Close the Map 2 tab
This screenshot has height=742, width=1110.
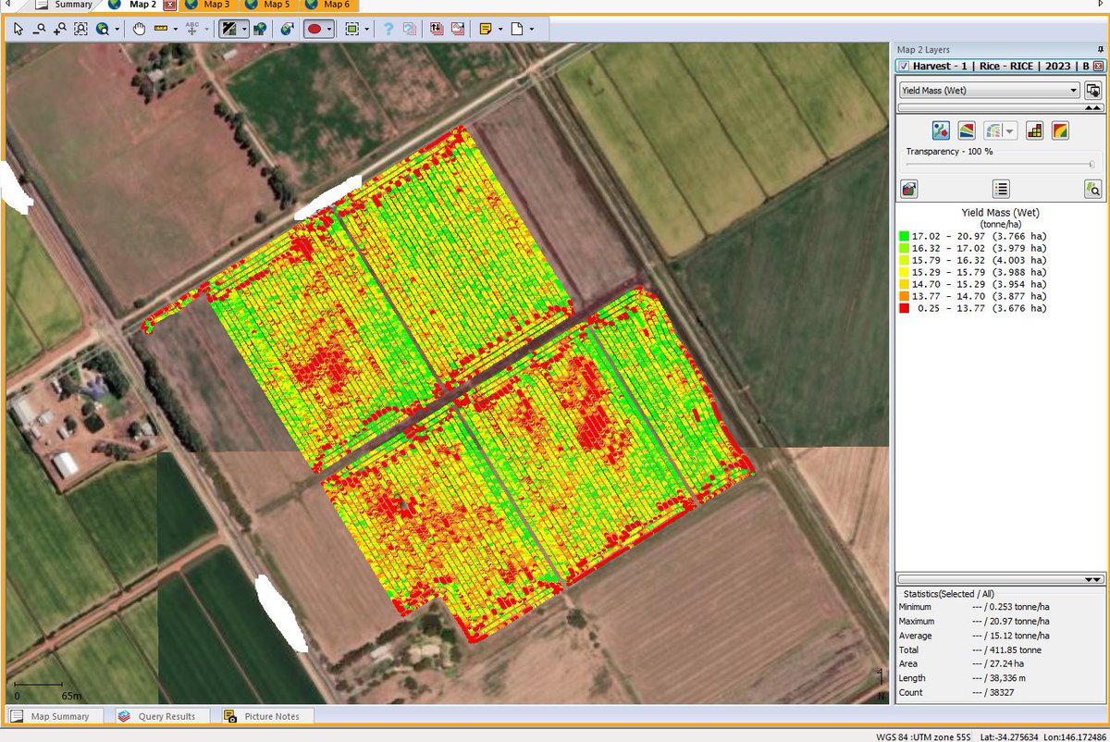[x=169, y=5]
